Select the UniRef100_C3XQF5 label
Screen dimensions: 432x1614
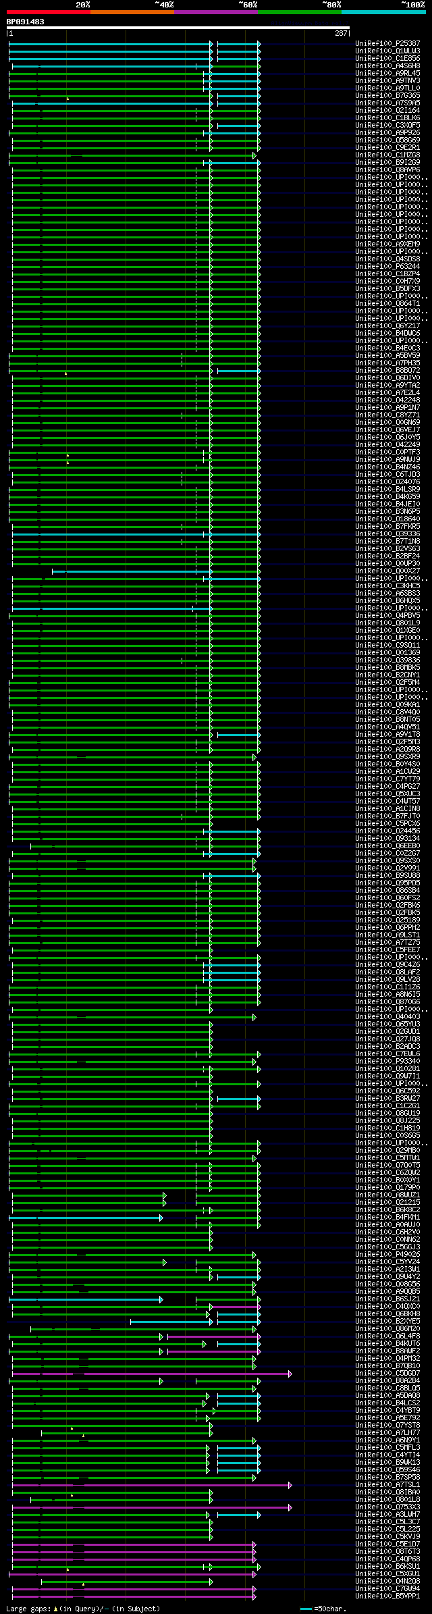tap(387, 126)
